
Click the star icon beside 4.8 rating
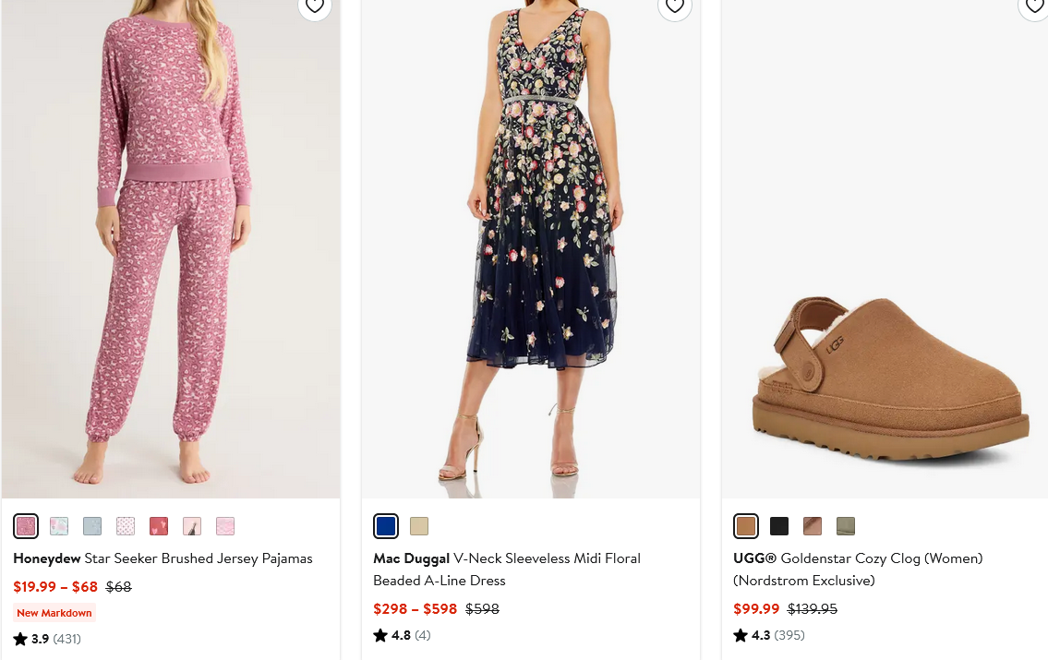pyautogui.click(x=380, y=635)
